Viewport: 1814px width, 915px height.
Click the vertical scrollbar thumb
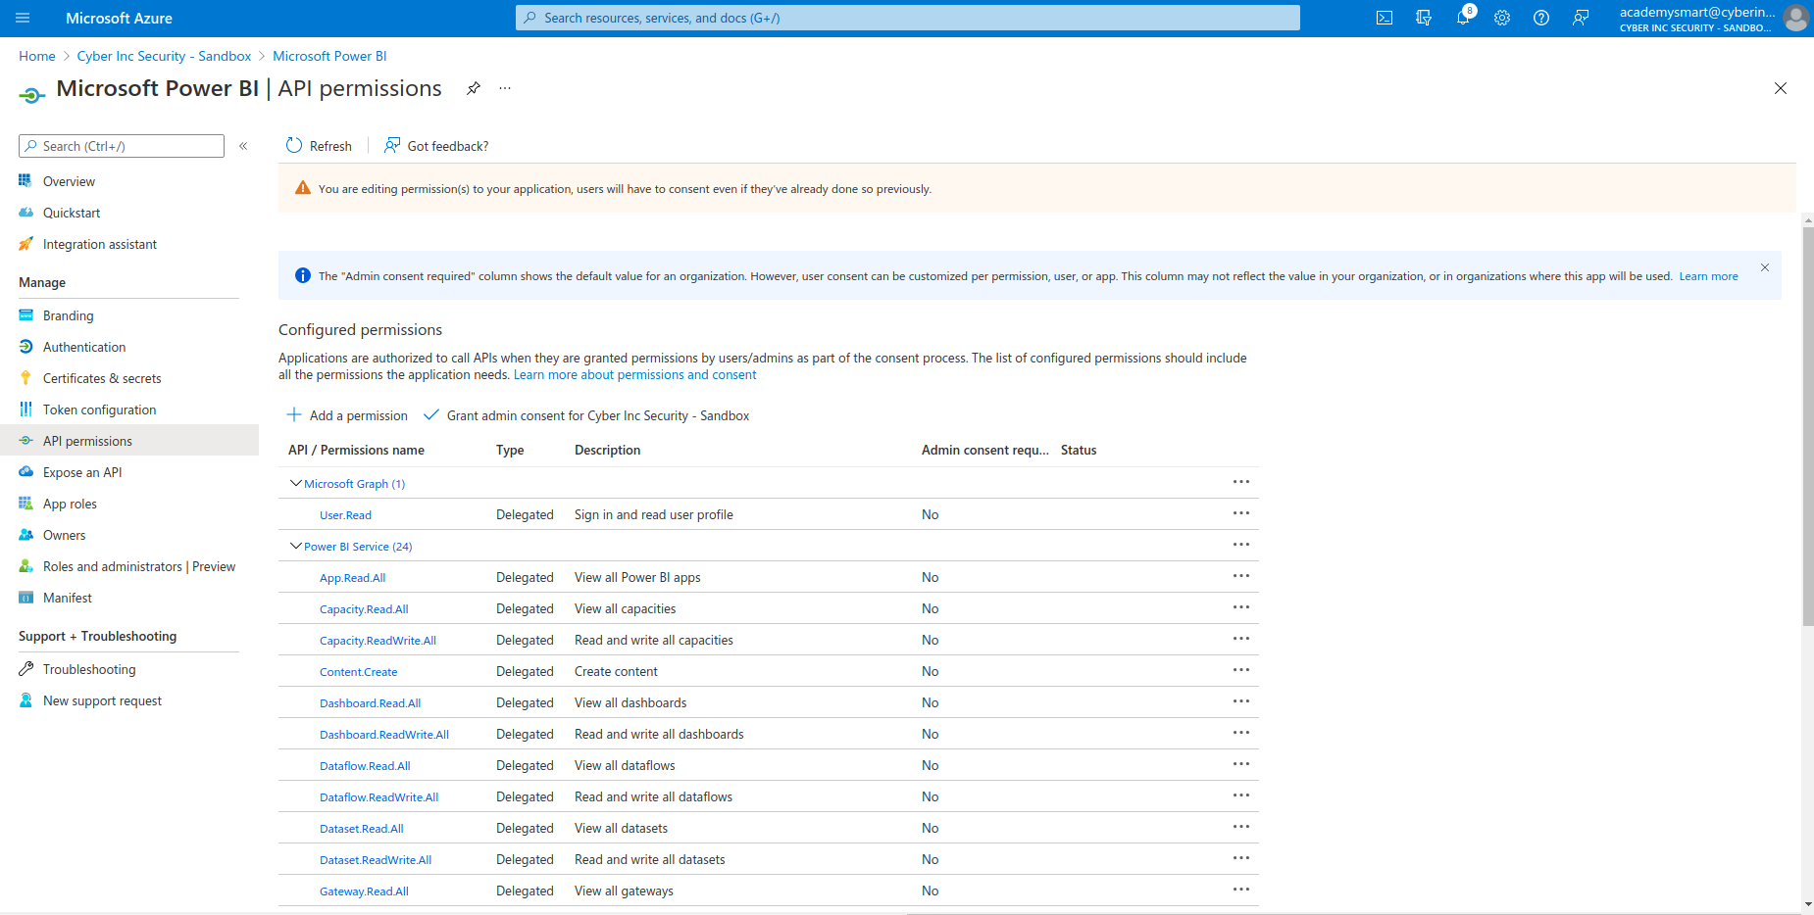pos(1808,426)
